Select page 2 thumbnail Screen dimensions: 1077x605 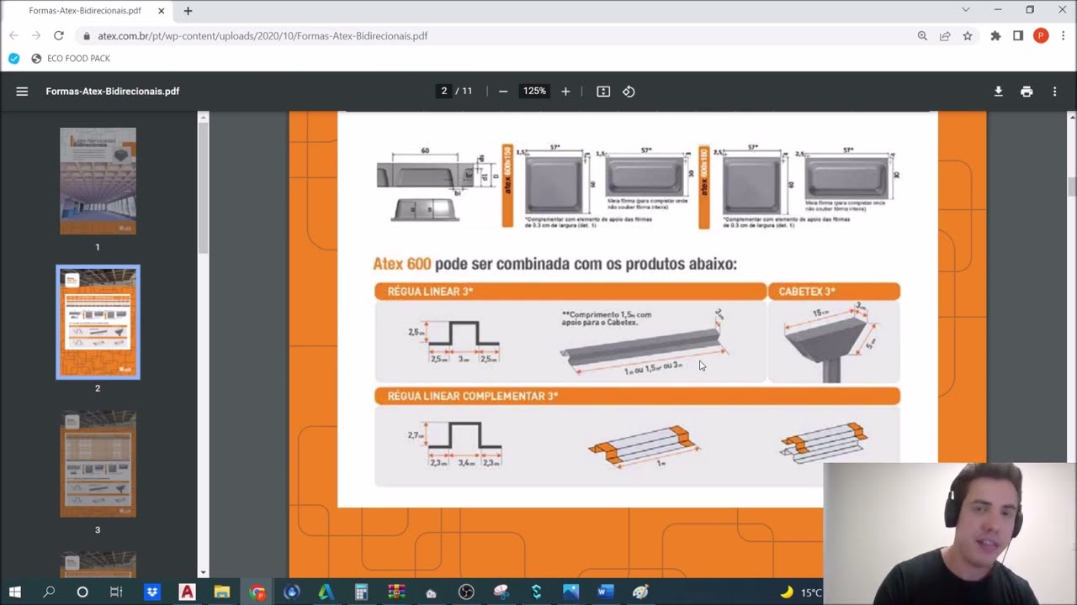pyautogui.click(x=98, y=322)
